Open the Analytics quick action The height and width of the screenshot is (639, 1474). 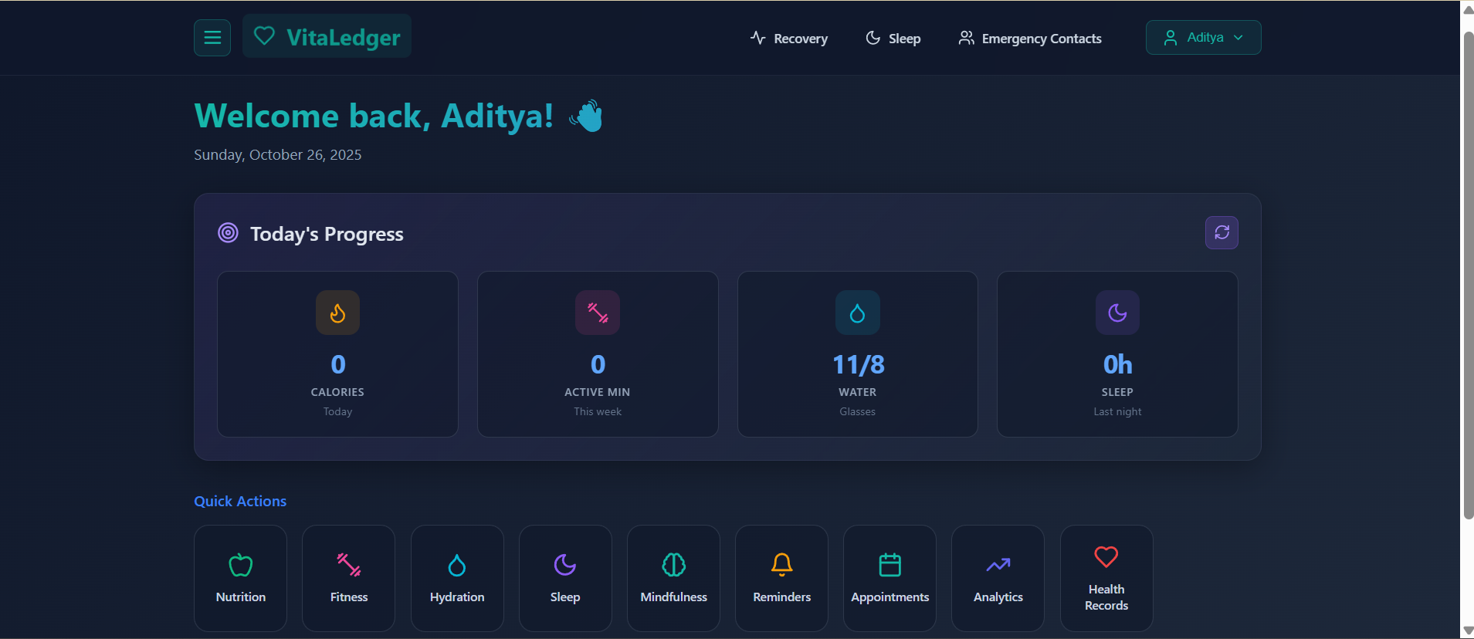tap(998, 578)
